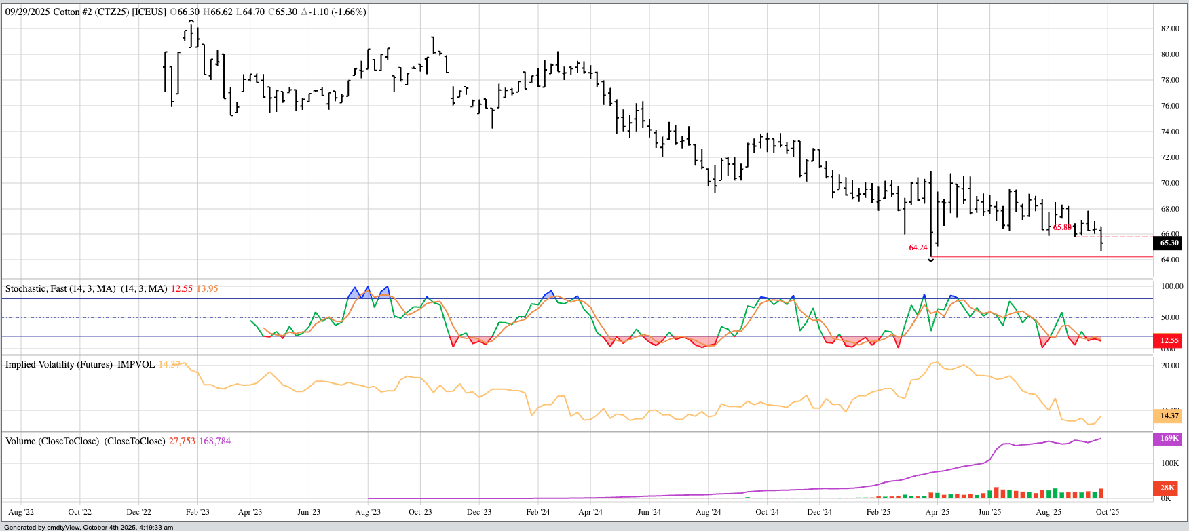The image size is (1189, 531).
Task: Click the red 64.24 low price label
Action: tap(918, 248)
